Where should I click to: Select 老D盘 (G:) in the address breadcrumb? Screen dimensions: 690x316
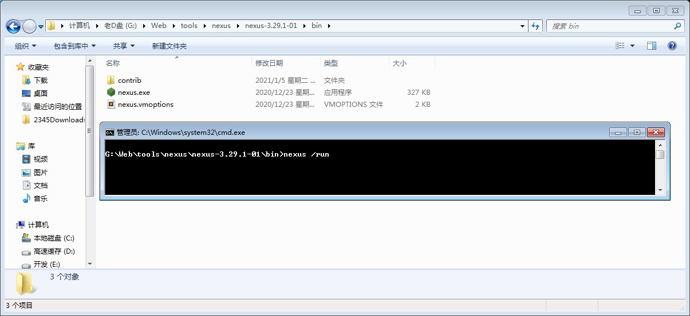point(121,26)
